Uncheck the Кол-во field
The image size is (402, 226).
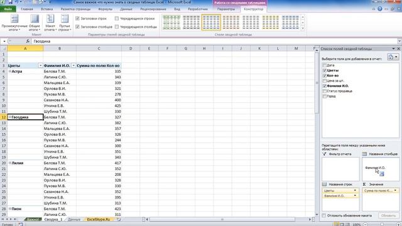[325, 75]
